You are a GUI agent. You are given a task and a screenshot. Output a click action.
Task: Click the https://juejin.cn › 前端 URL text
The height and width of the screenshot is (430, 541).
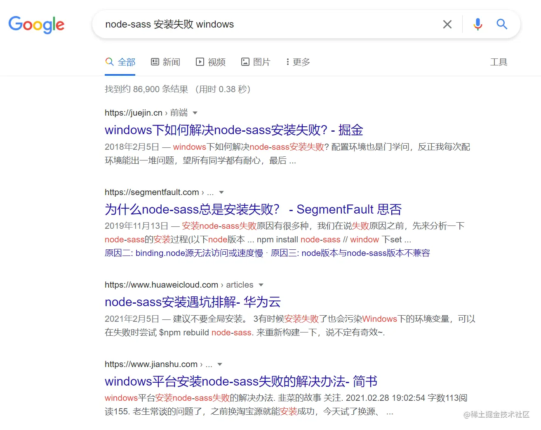tap(146, 113)
